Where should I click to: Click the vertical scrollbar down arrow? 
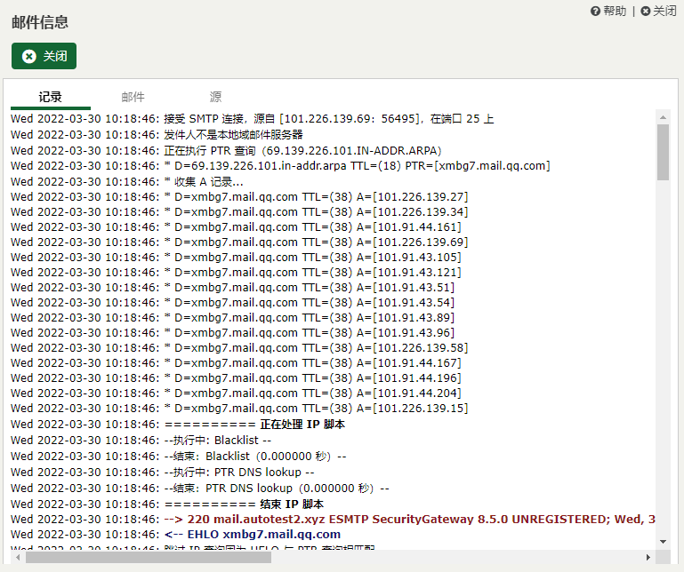[663, 541]
